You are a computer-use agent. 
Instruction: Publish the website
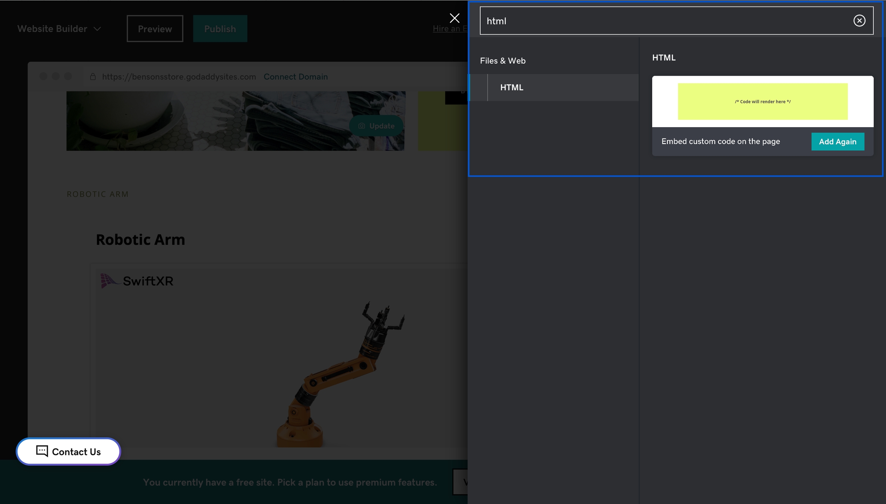[x=220, y=29]
